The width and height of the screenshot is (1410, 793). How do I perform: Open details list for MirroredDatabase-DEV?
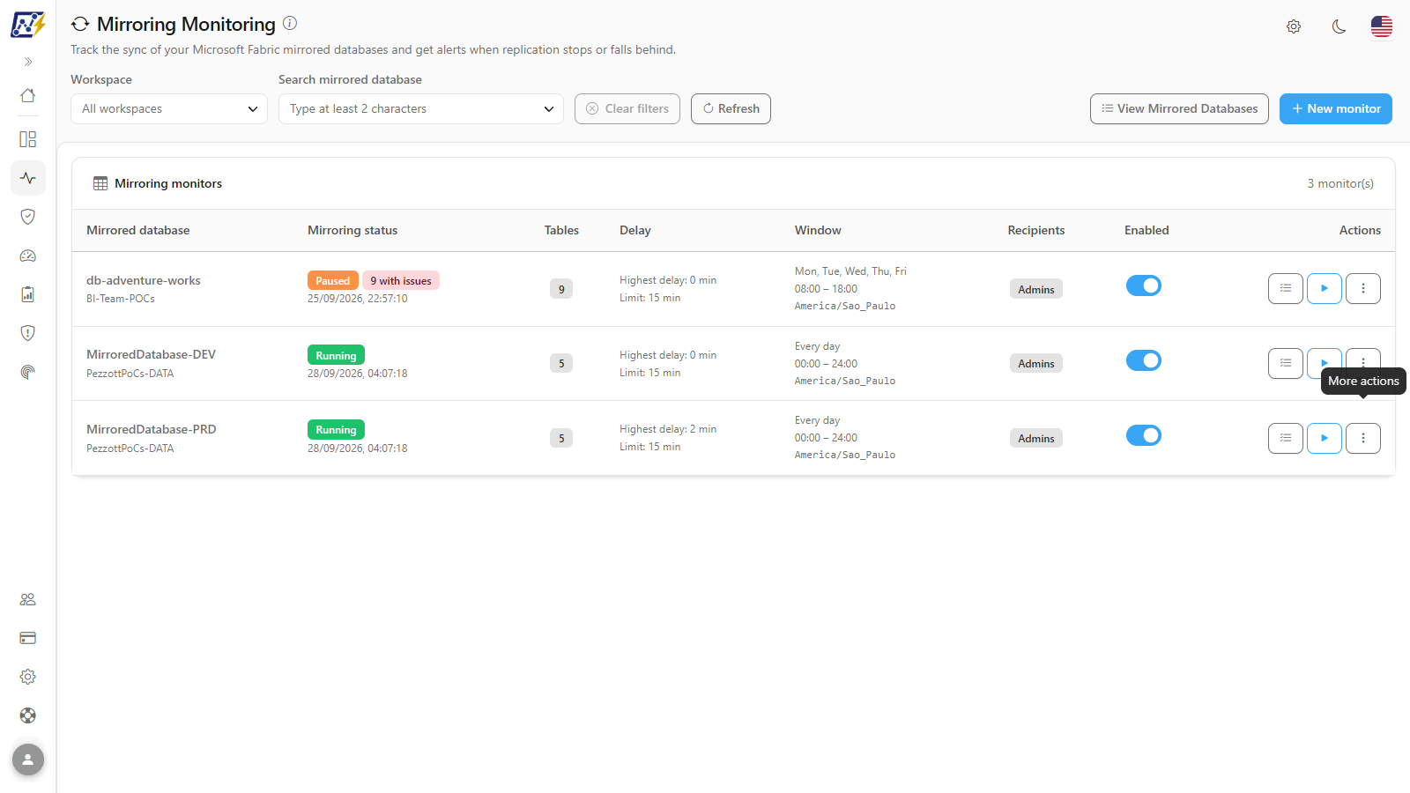1286,363
